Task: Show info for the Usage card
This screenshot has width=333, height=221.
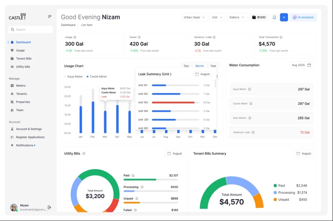Action: 75,37
